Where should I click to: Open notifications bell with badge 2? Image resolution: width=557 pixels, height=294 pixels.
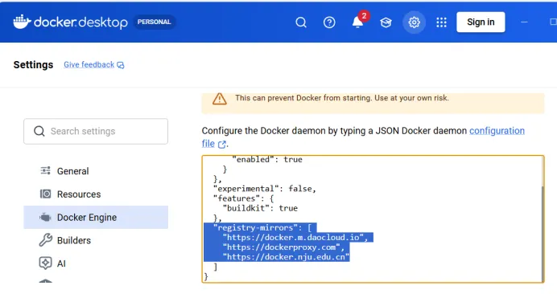358,22
